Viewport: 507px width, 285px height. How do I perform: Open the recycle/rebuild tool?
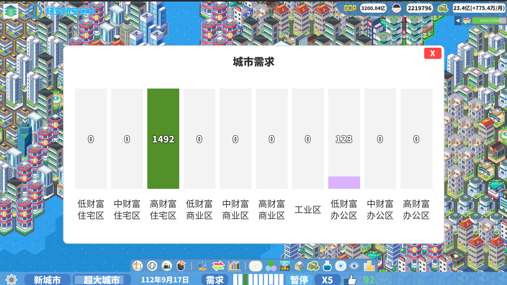click(152, 266)
